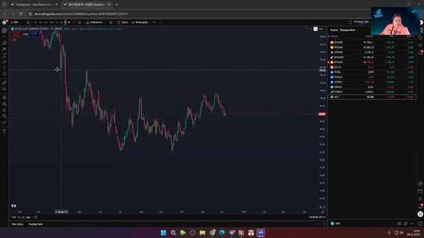Open the Indikatoren dialog
Viewport: 424px width, 238px height.
click(94, 22)
